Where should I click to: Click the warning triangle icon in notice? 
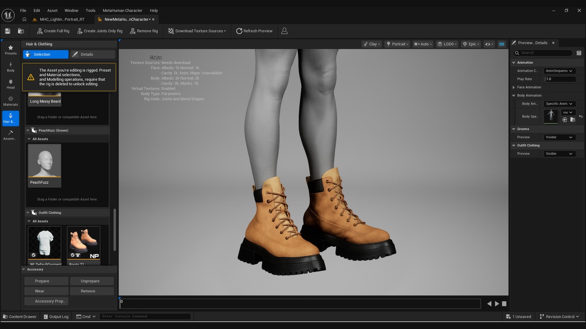pyautogui.click(x=31, y=77)
